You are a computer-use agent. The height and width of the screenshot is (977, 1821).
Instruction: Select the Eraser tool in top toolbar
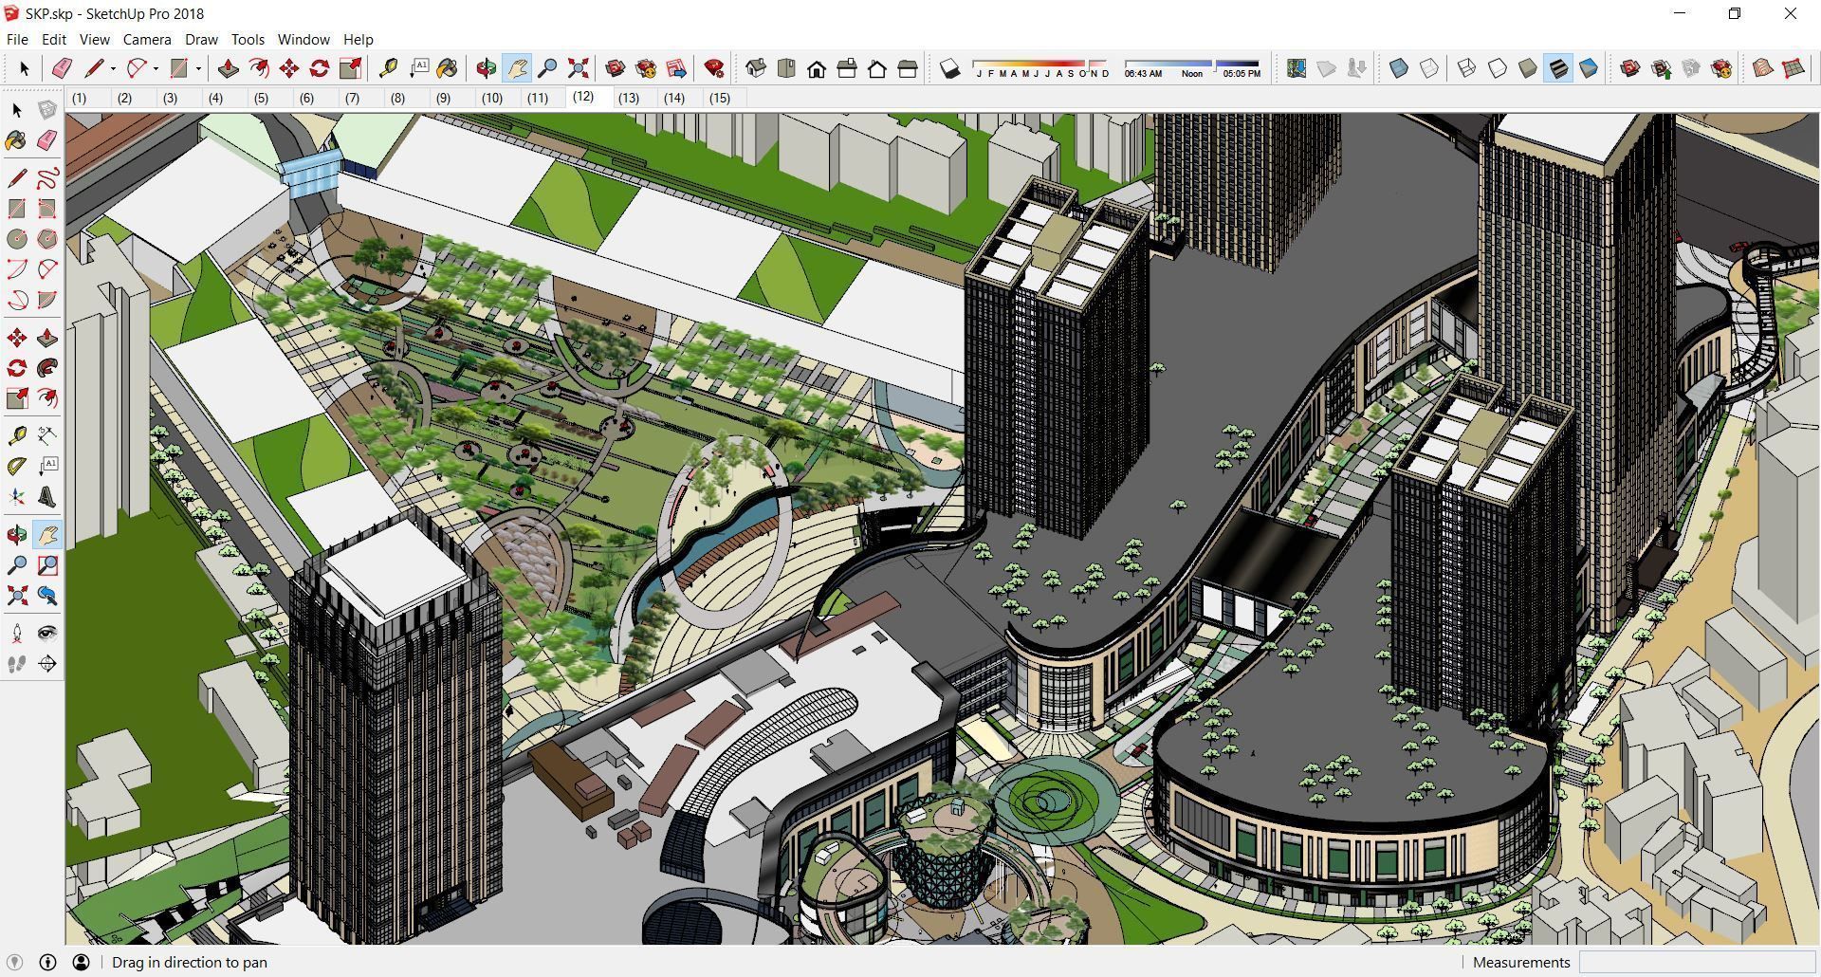coord(62,68)
